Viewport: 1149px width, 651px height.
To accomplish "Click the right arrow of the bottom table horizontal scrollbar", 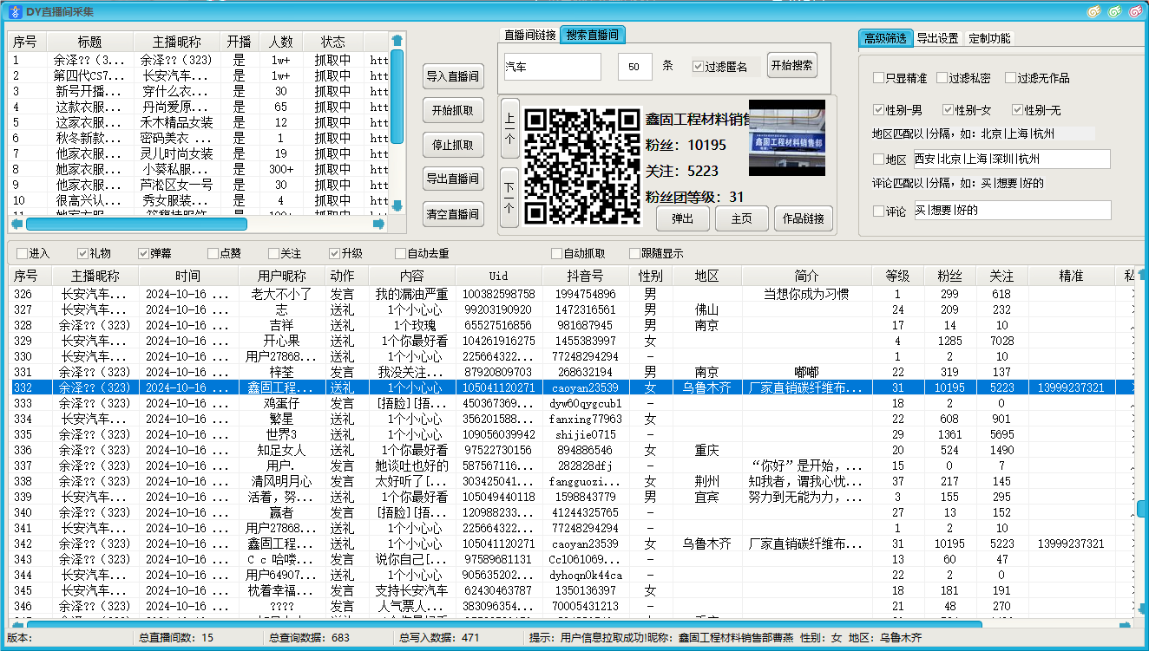I will pos(1125,624).
